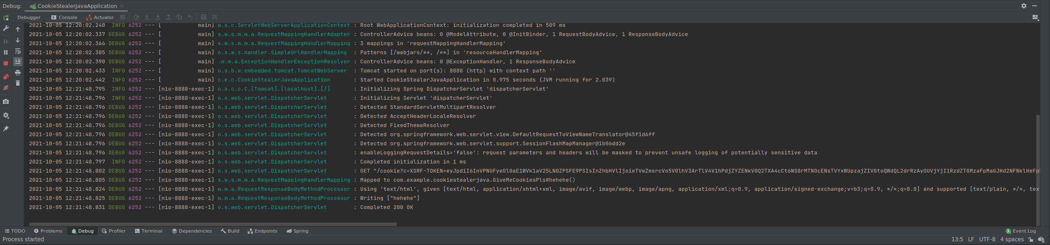
Task: Pin the debug tab
Action: click(6, 129)
